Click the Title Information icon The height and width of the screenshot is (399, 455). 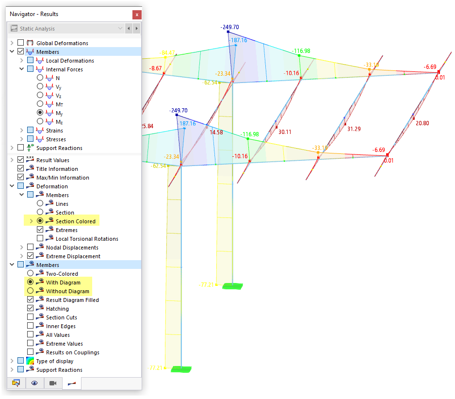tap(30, 168)
